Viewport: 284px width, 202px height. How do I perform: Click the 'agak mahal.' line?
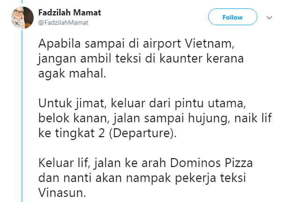[72, 74]
